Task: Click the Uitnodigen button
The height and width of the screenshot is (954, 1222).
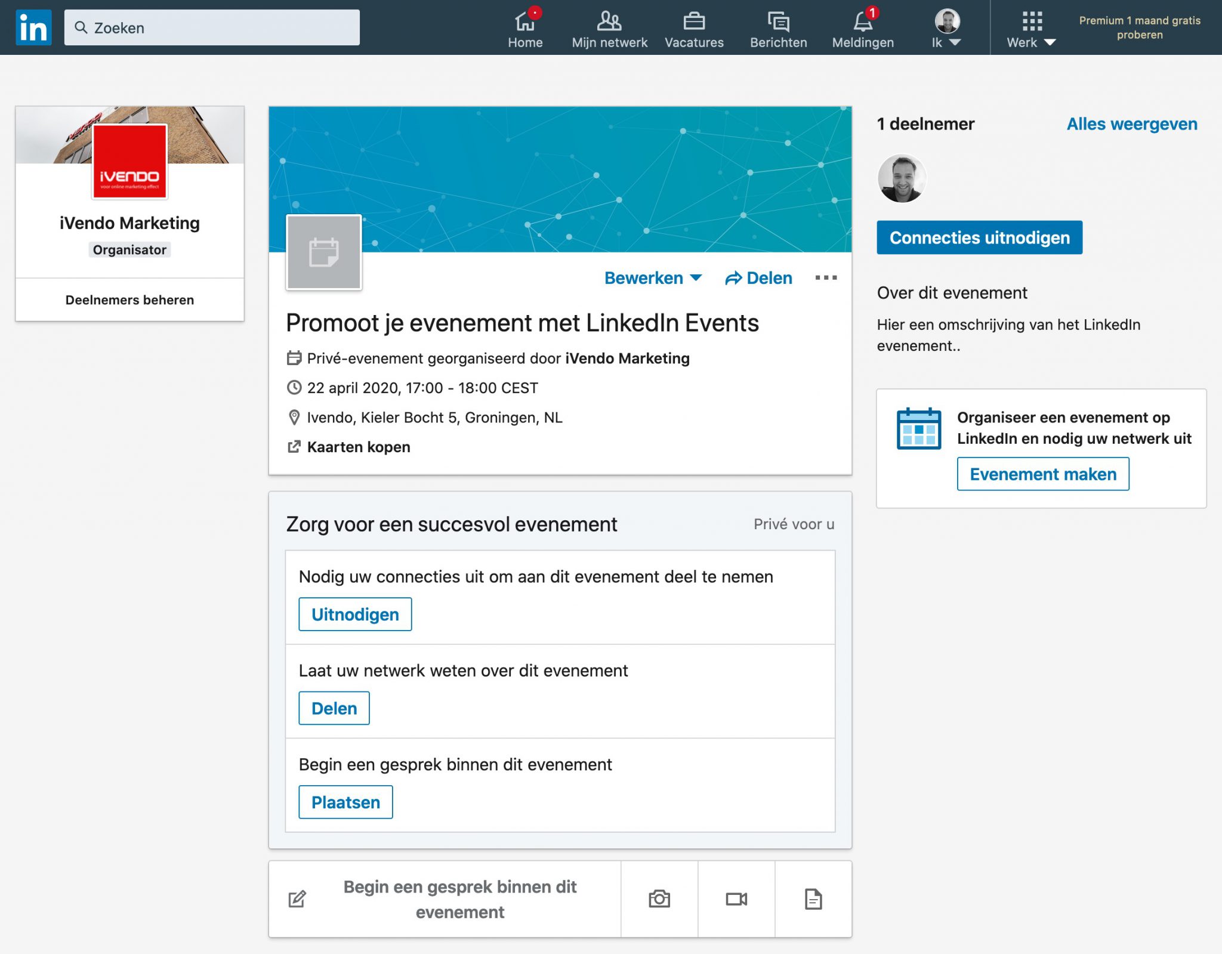Action: coord(355,614)
